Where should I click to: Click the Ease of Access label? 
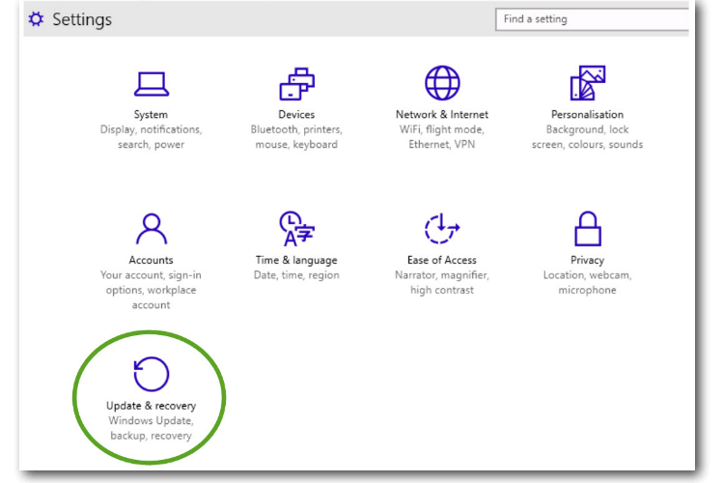(x=442, y=260)
